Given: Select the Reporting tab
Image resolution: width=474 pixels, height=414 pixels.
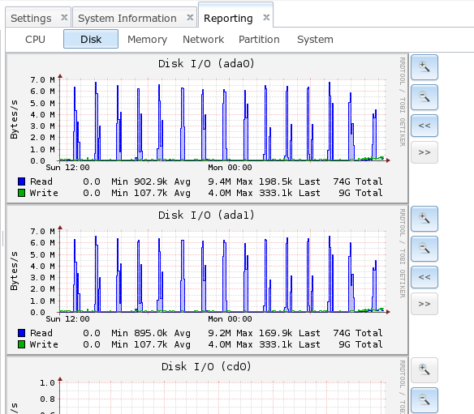Looking at the screenshot, I should (x=228, y=19).
